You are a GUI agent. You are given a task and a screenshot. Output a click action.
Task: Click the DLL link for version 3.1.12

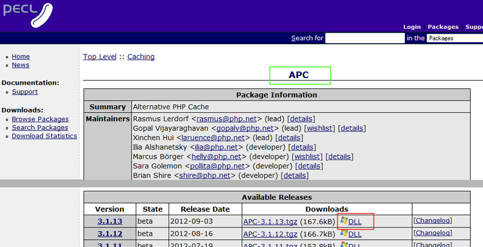pyautogui.click(x=355, y=234)
